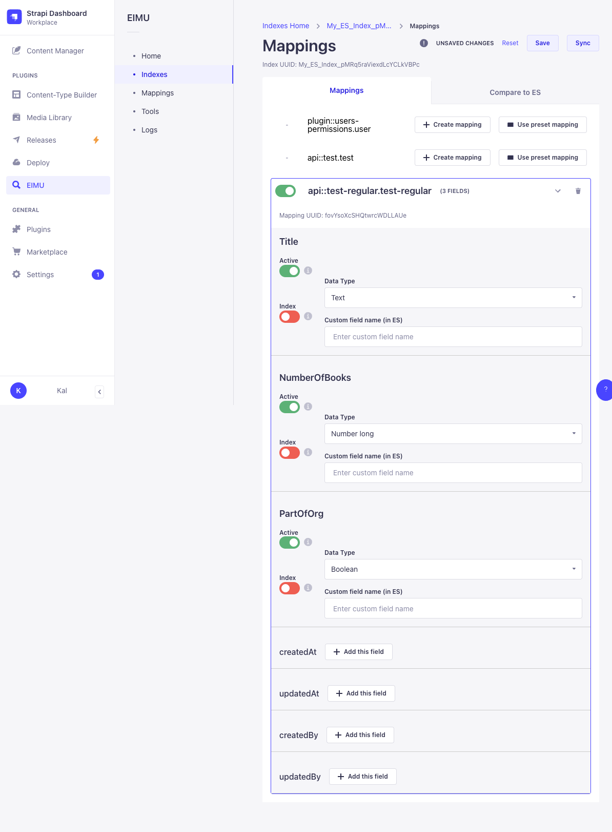Delete the api::test-regular.test-regular mapping with trash icon
Viewport: 612px width, 832px height.
(x=578, y=191)
